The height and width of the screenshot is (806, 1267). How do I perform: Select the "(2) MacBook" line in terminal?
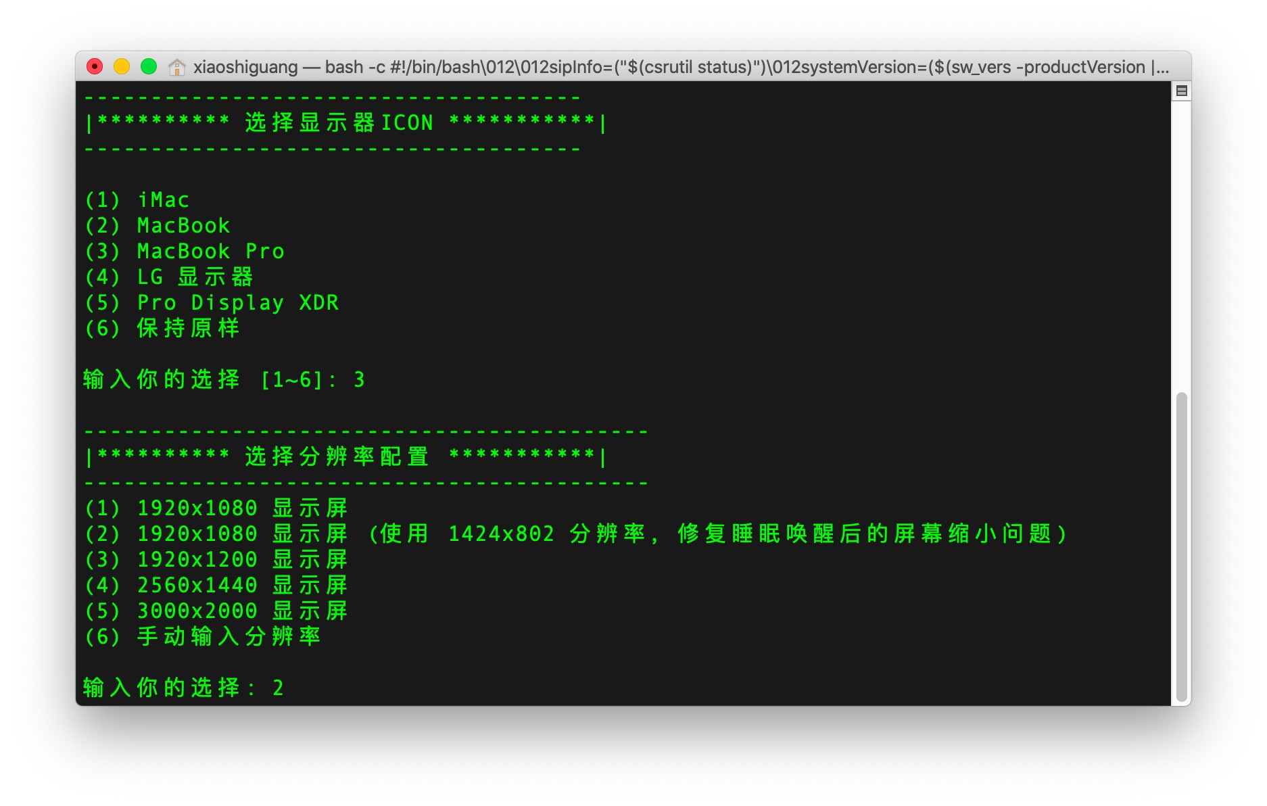point(158,226)
